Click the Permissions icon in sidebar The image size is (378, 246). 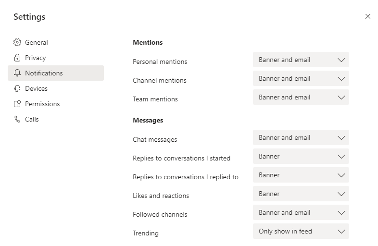click(17, 104)
